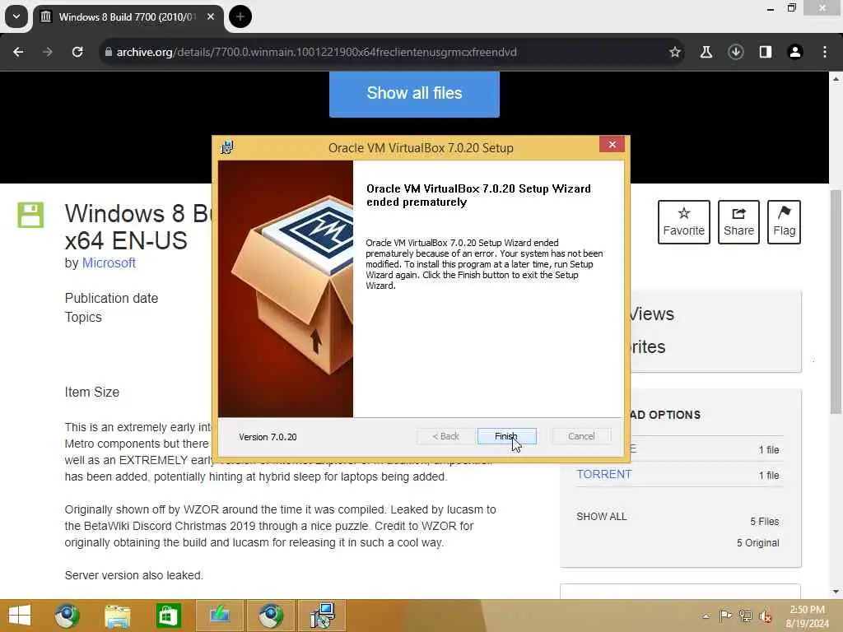The width and height of the screenshot is (843, 632).
Task: Click the taskbar clock showing 2:50 PM
Action: (x=807, y=616)
